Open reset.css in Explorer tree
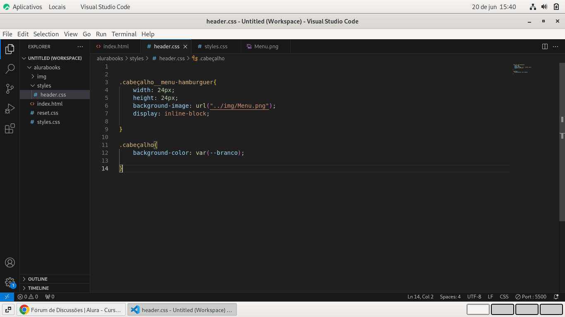This screenshot has width=565, height=317. click(x=55, y=113)
